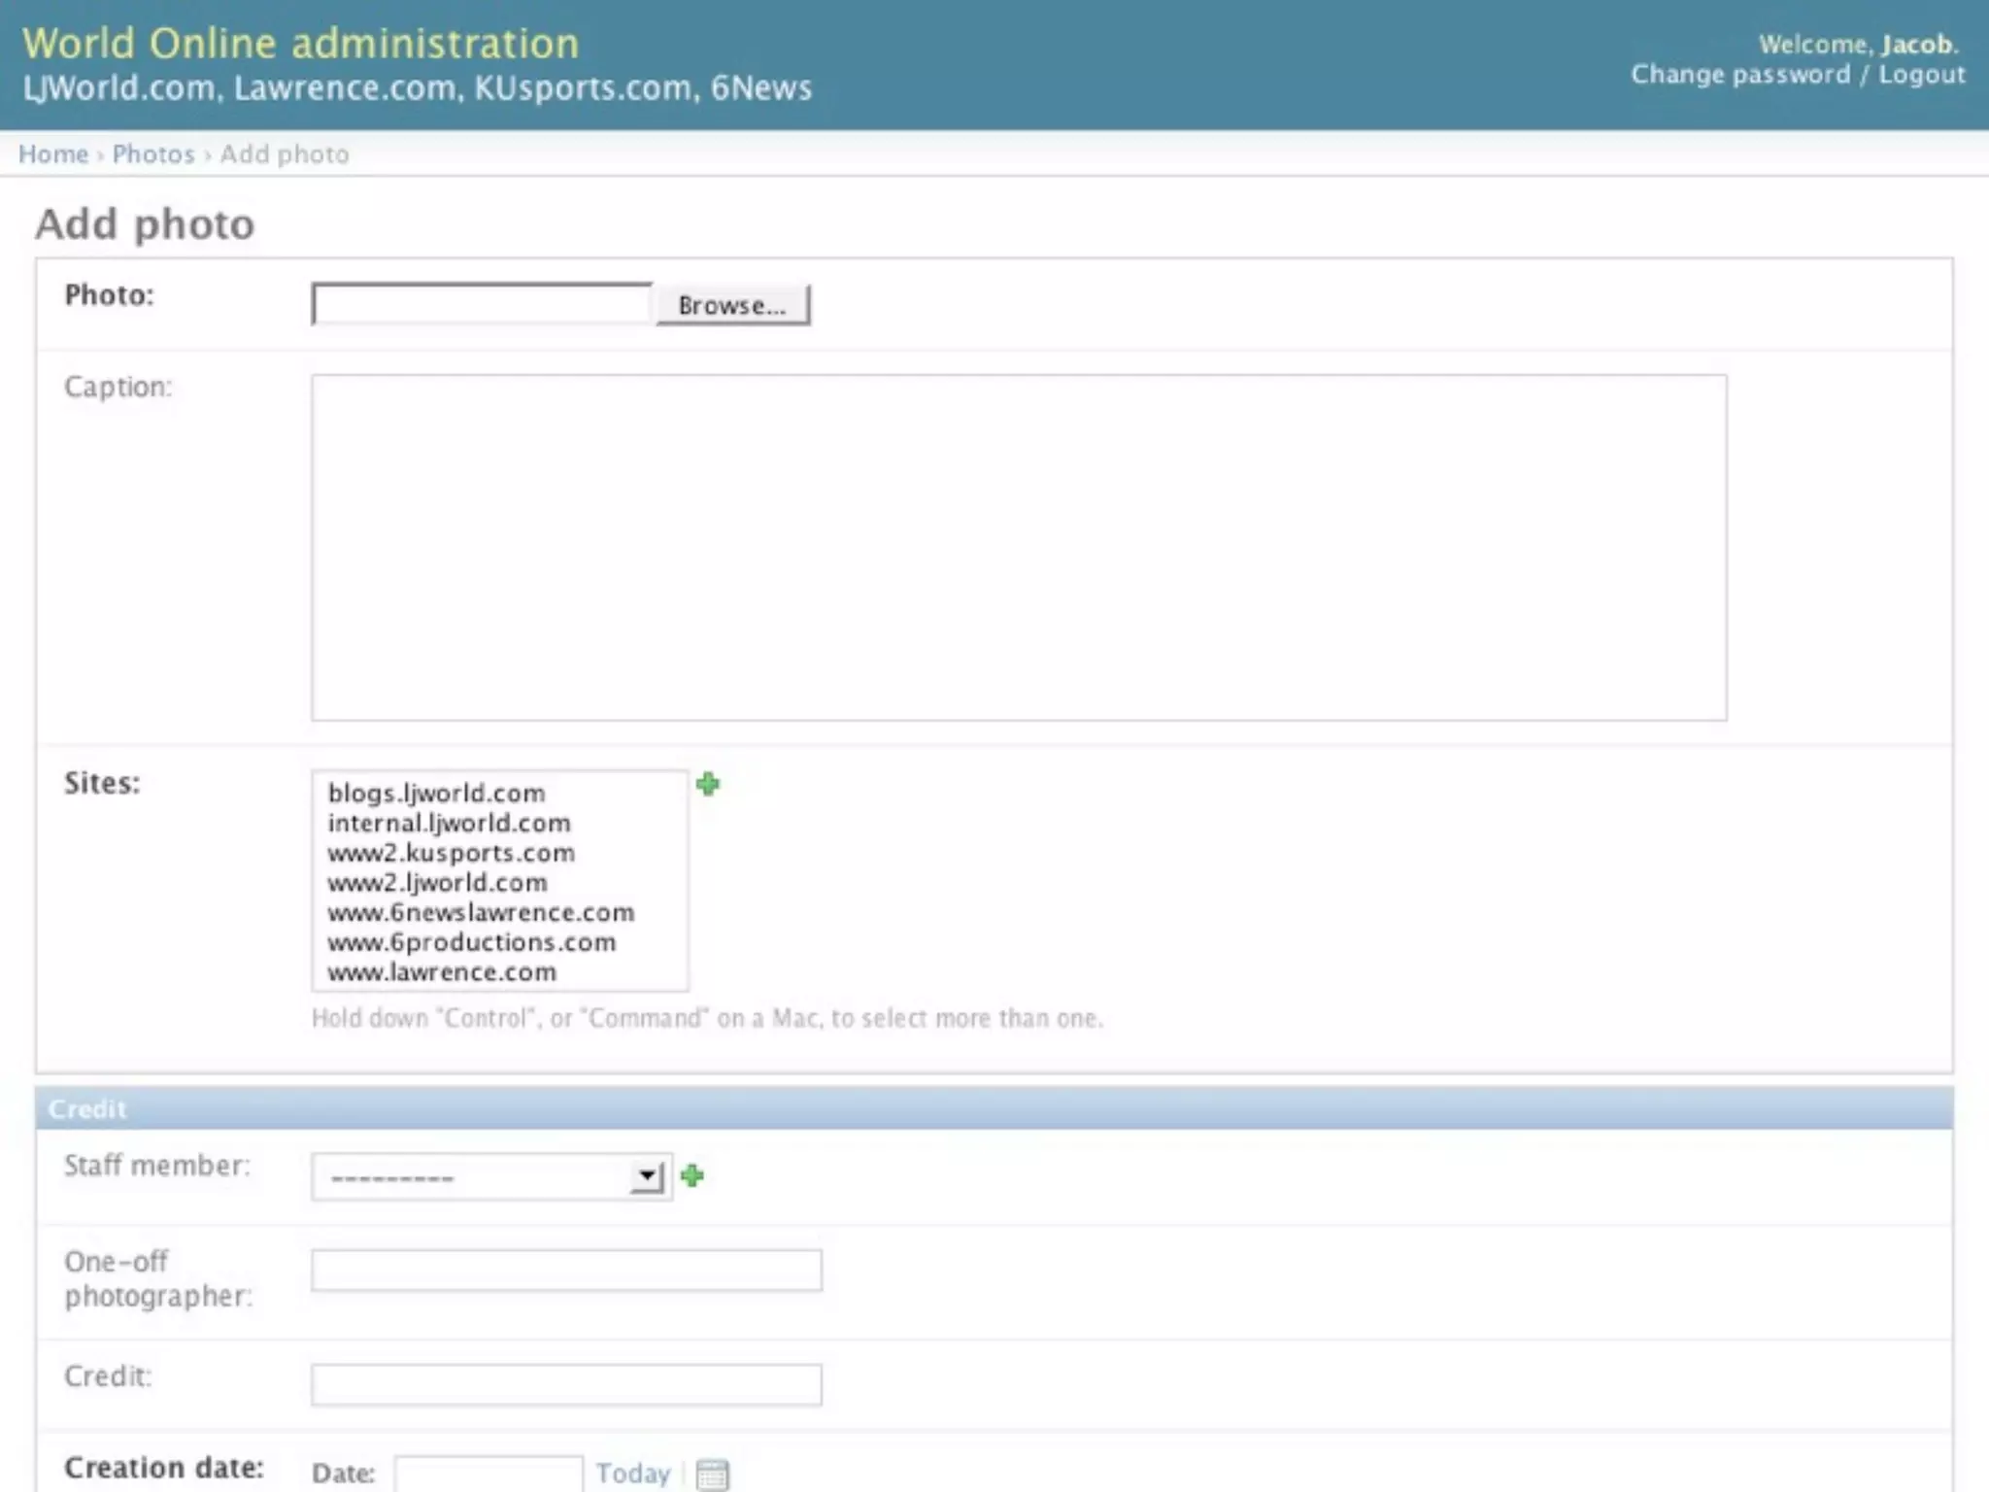Click the Browse... button for Photo

732,305
